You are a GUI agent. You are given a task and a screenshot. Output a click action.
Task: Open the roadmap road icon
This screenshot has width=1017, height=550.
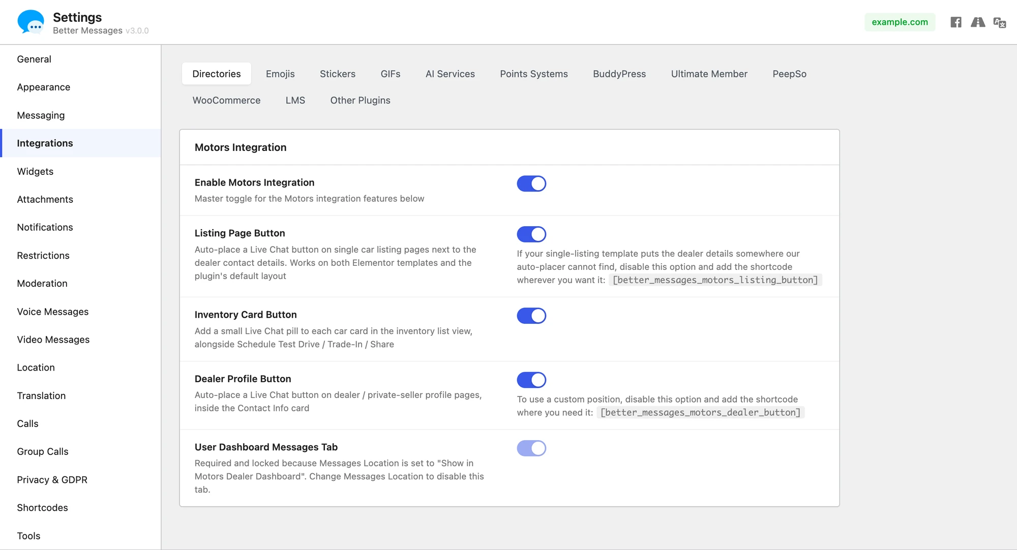pyautogui.click(x=978, y=22)
